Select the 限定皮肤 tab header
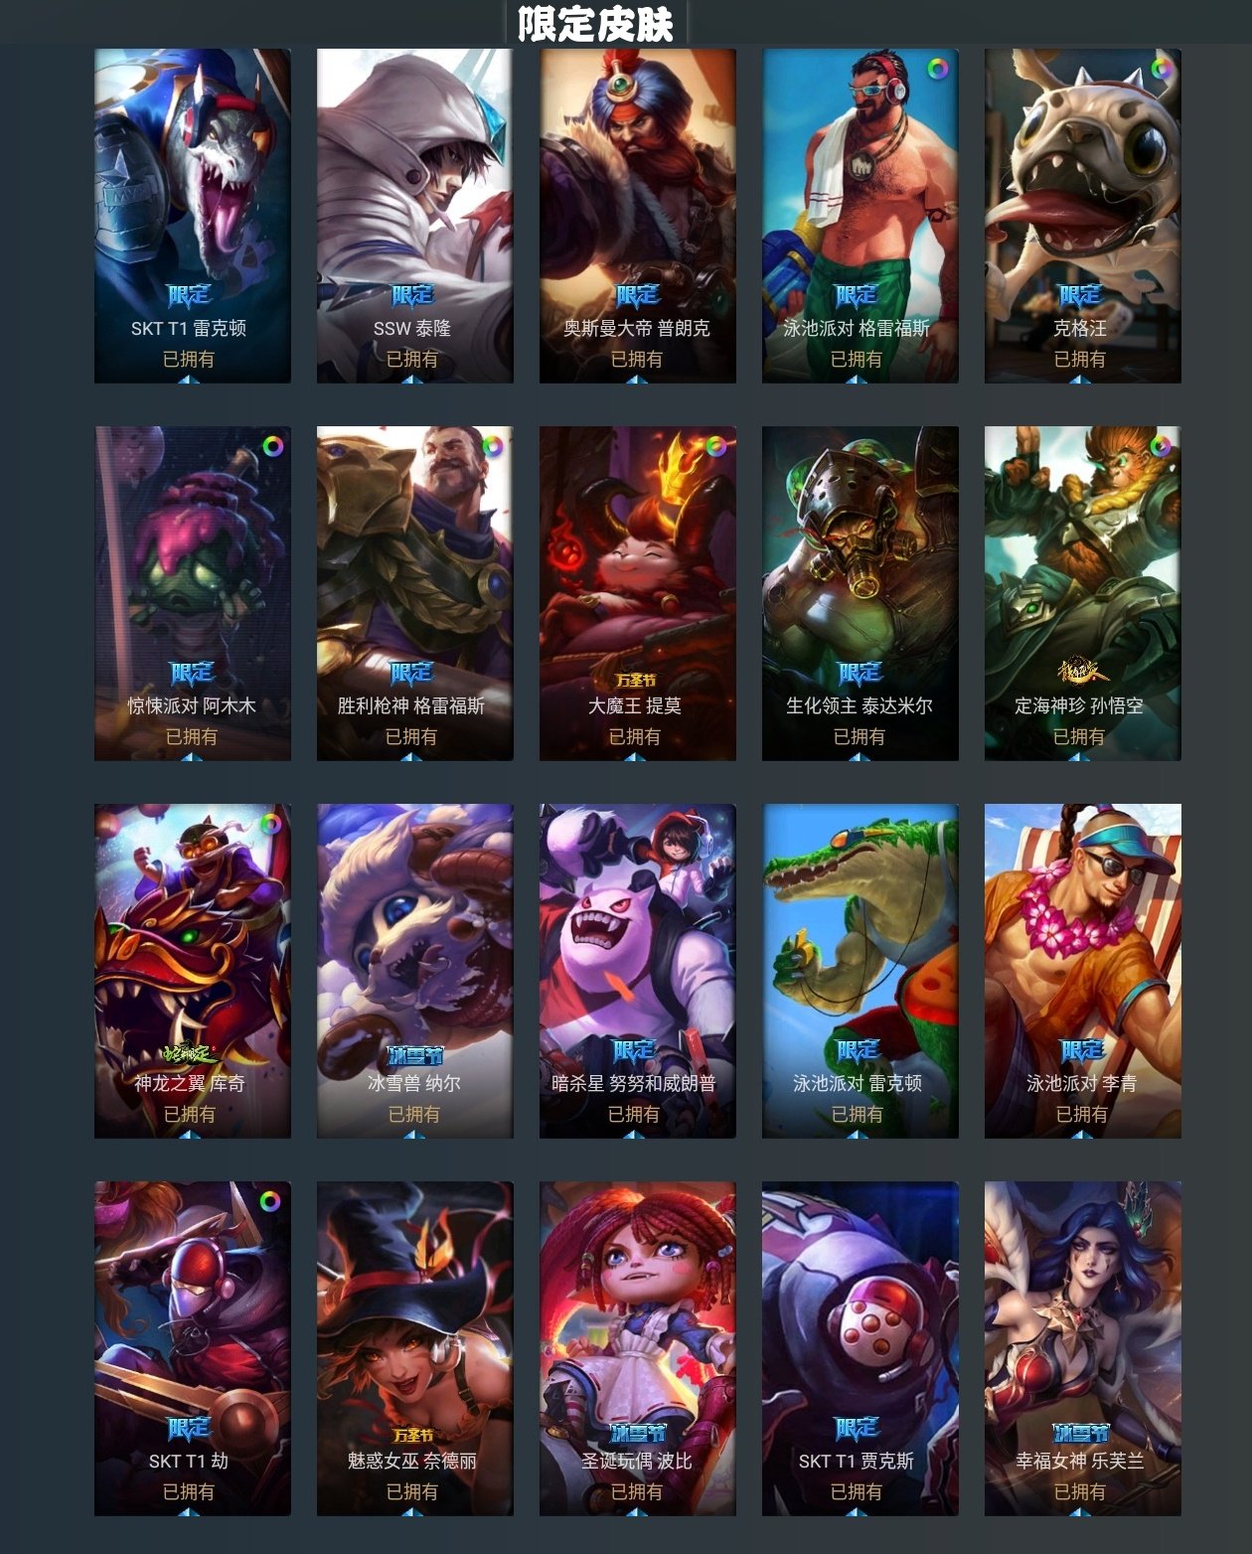This screenshot has height=1554, width=1252. coord(596,23)
